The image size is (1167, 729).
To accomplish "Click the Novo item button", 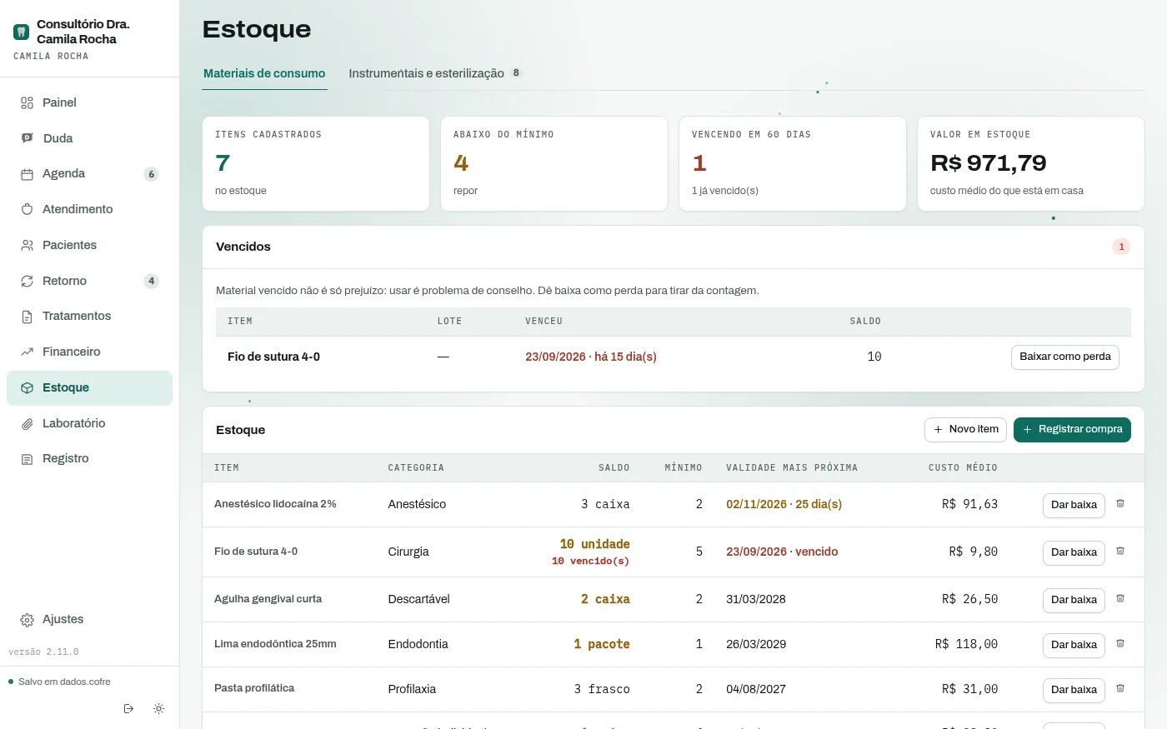I will [965, 430].
